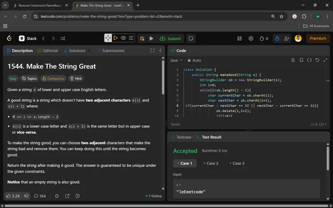Click the editor bookmark icon
333x208 pixels.
coord(301,60)
